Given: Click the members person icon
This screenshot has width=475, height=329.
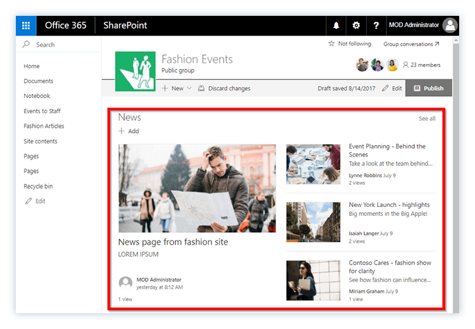Looking at the screenshot, I should pos(405,65).
